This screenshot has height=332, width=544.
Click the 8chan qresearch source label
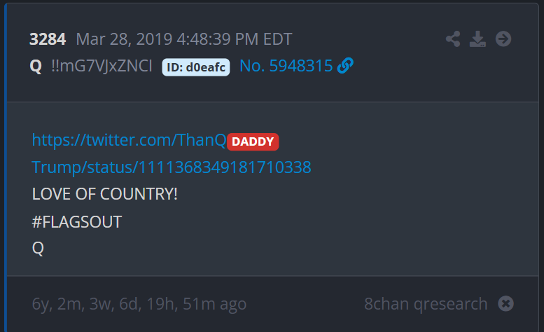pyautogui.click(x=426, y=304)
